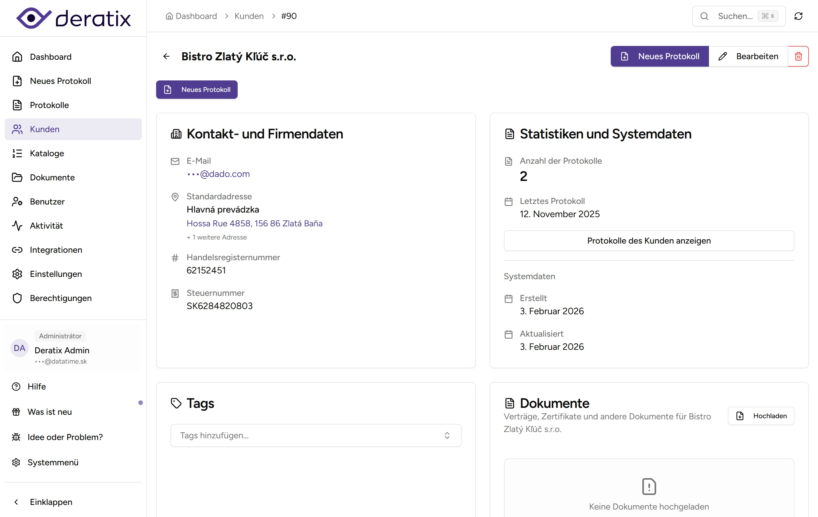Select the Protokolle sidebar icon
The width and height of the screenshot is (818, 517).
pyautogui.click(x=17, y=105)
